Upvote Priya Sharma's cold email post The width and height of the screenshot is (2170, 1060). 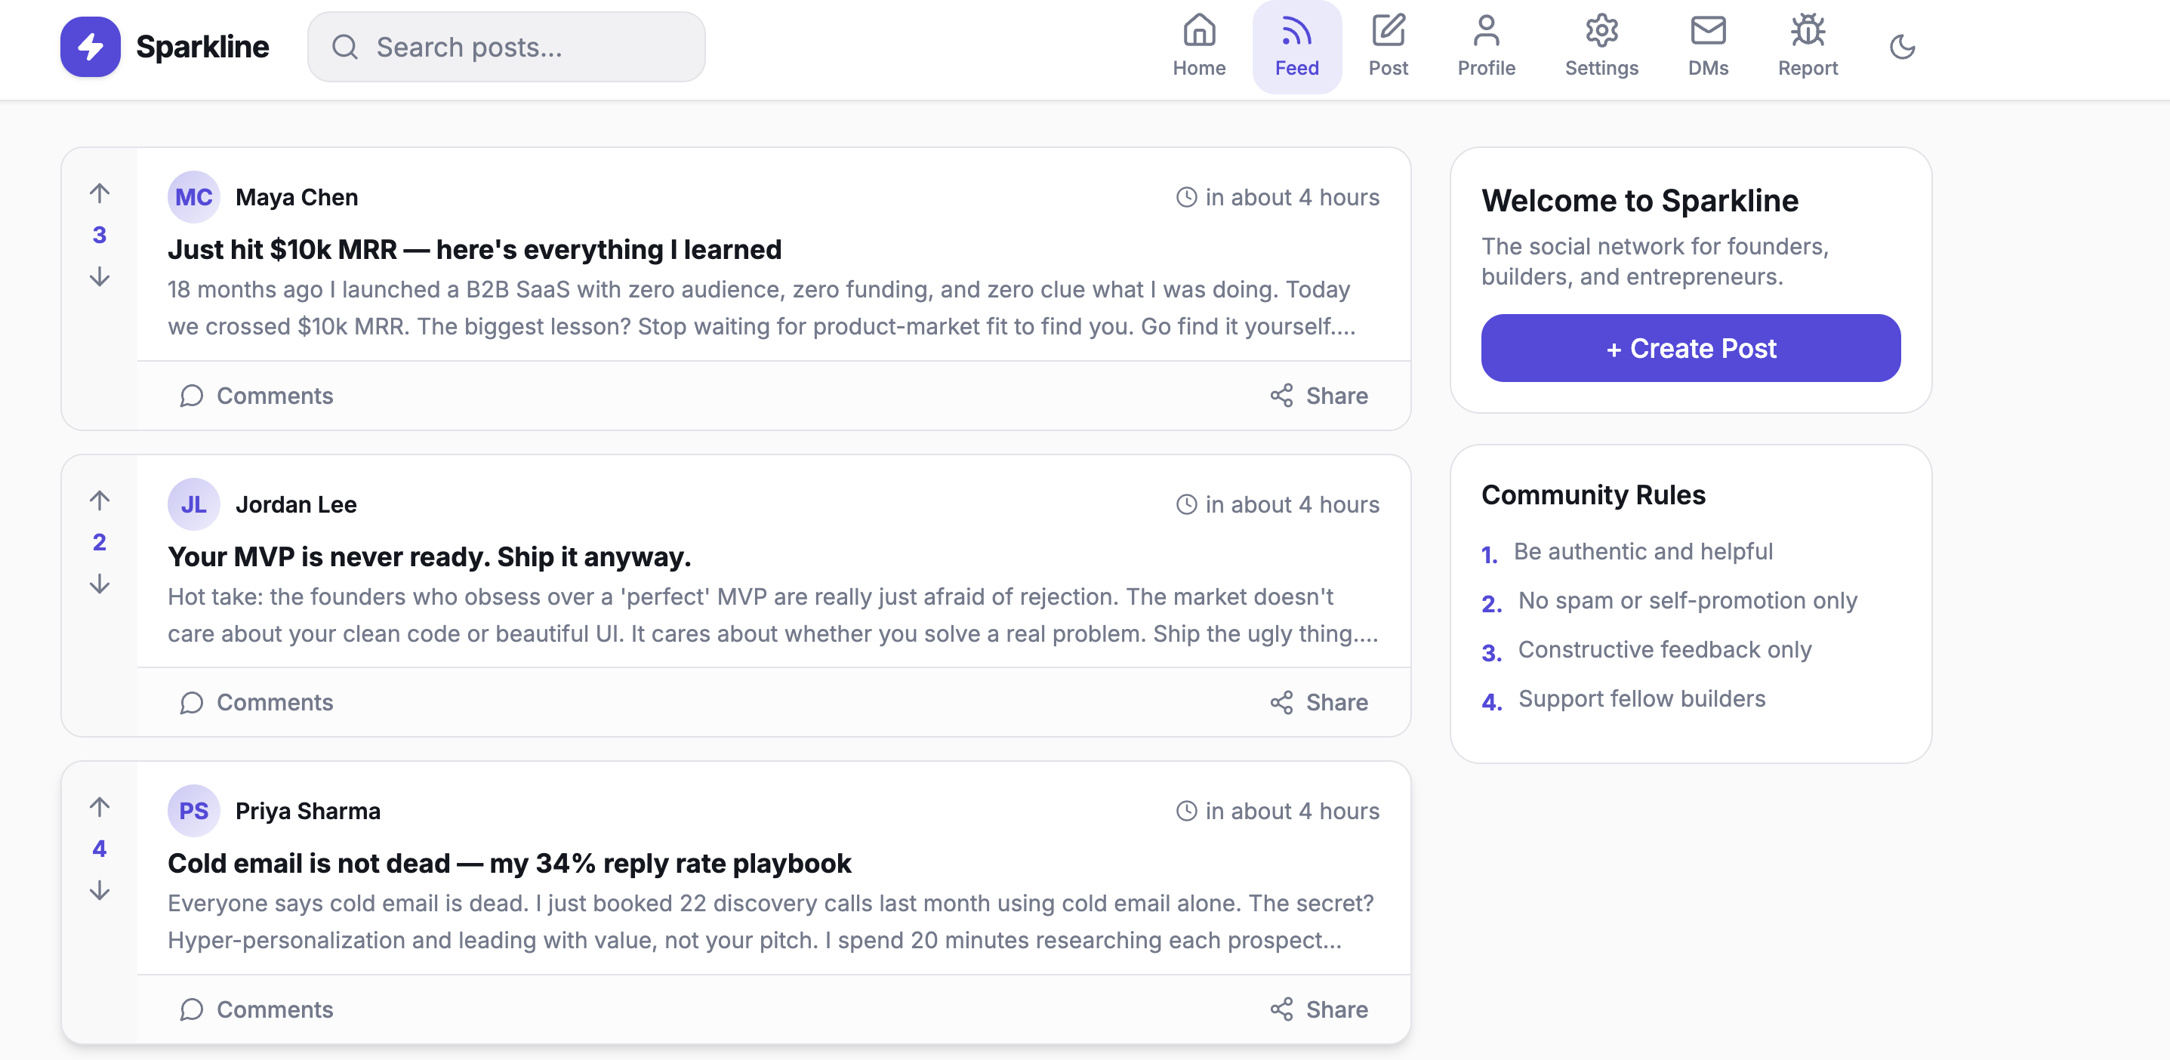coord(100,806)
